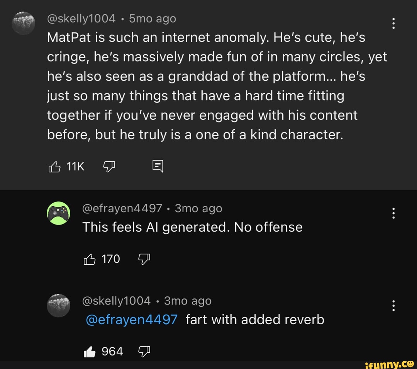Viewport: 417px width, 369px height.
Task: Select the @efrayen4497 username above the comment
Action: 122,208
